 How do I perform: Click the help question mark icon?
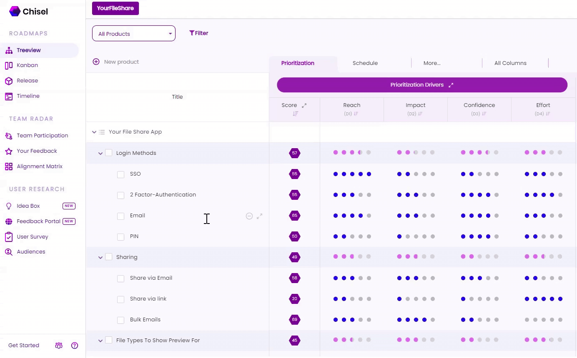click(x=75, y=346)
